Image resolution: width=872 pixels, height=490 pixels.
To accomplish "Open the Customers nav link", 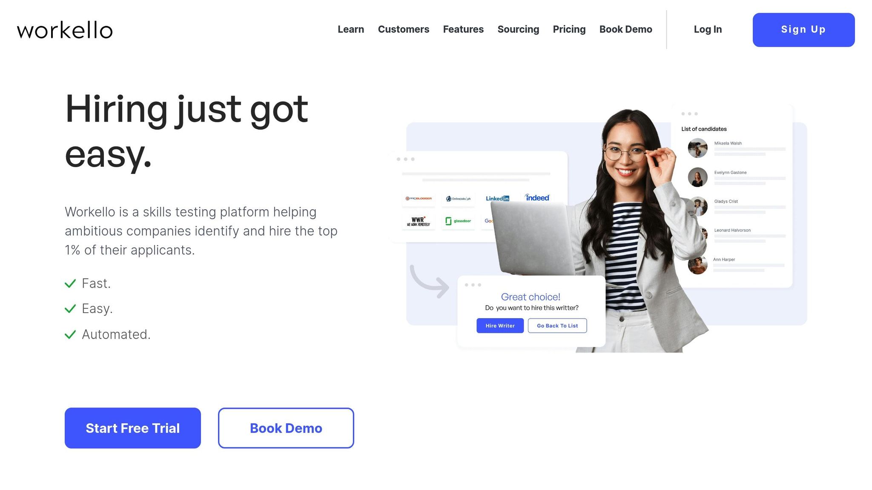I will click(404, 29).
